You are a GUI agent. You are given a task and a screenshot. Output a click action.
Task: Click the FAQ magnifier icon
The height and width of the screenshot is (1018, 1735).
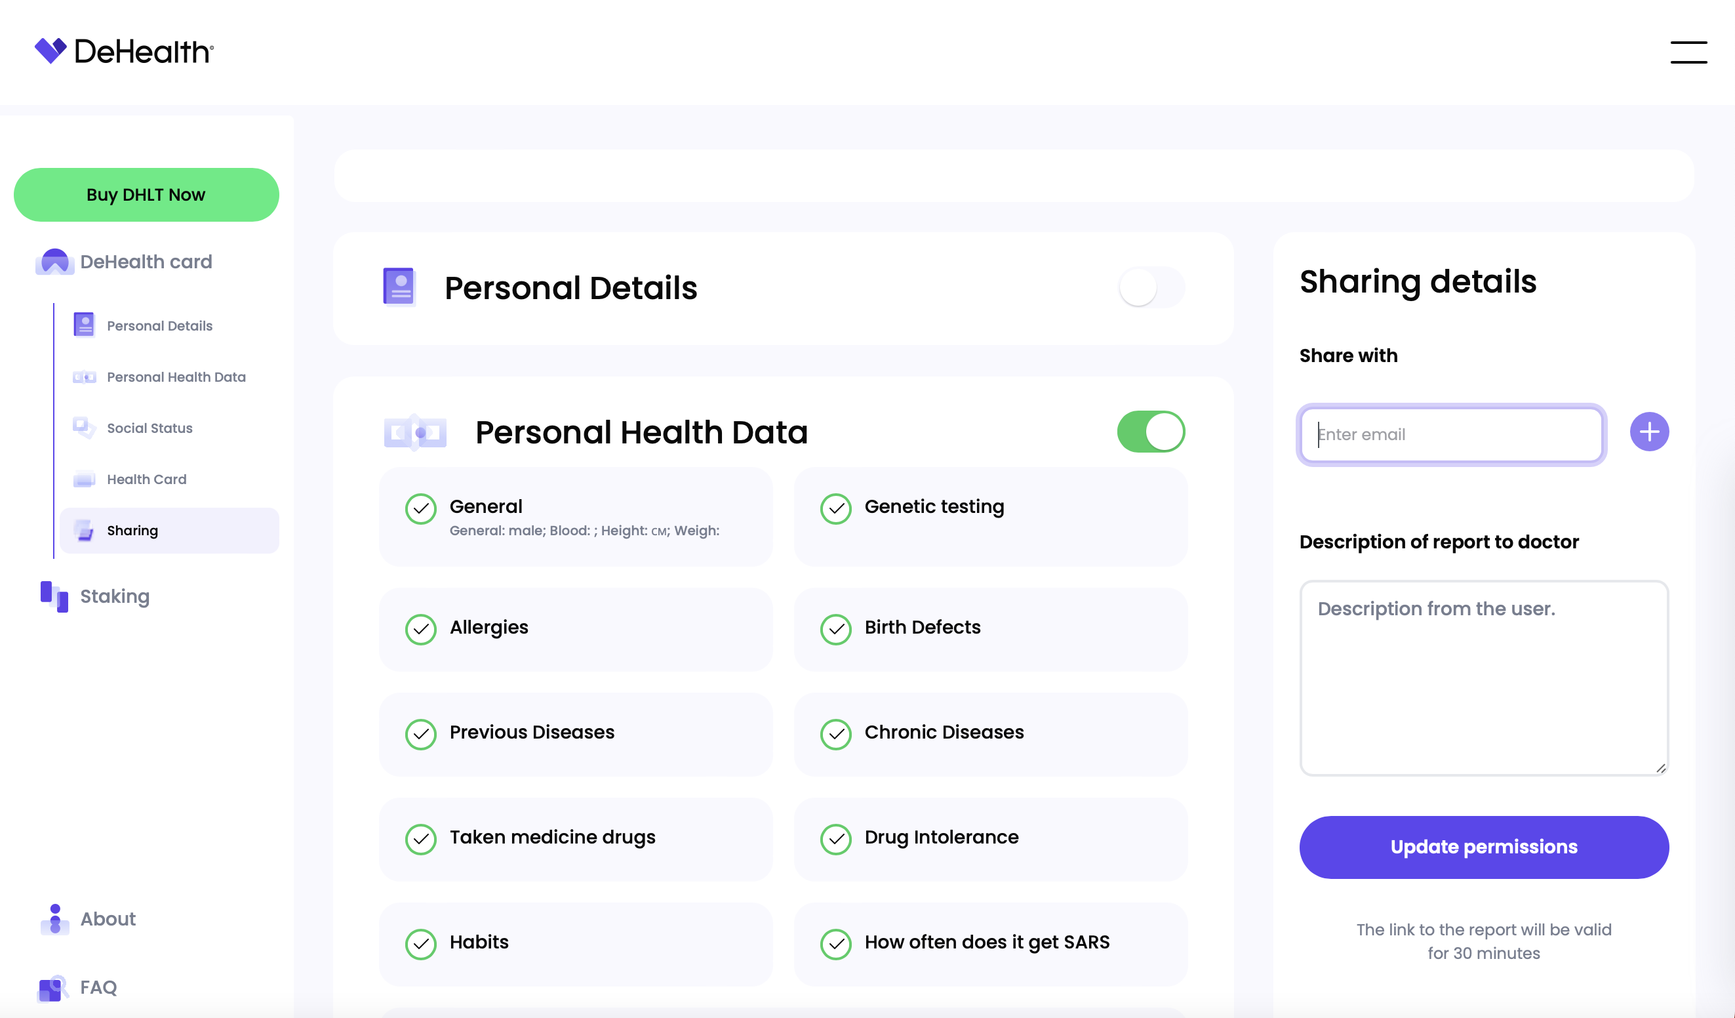[x=53, y=988]
